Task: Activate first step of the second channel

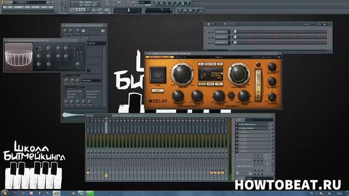Action: point(235,38)
